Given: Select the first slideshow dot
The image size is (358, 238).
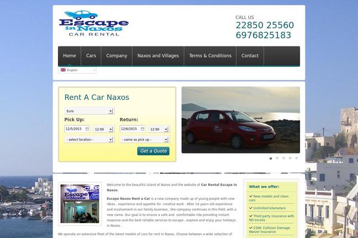Looking at the screenshot, I should click(271, 158).
